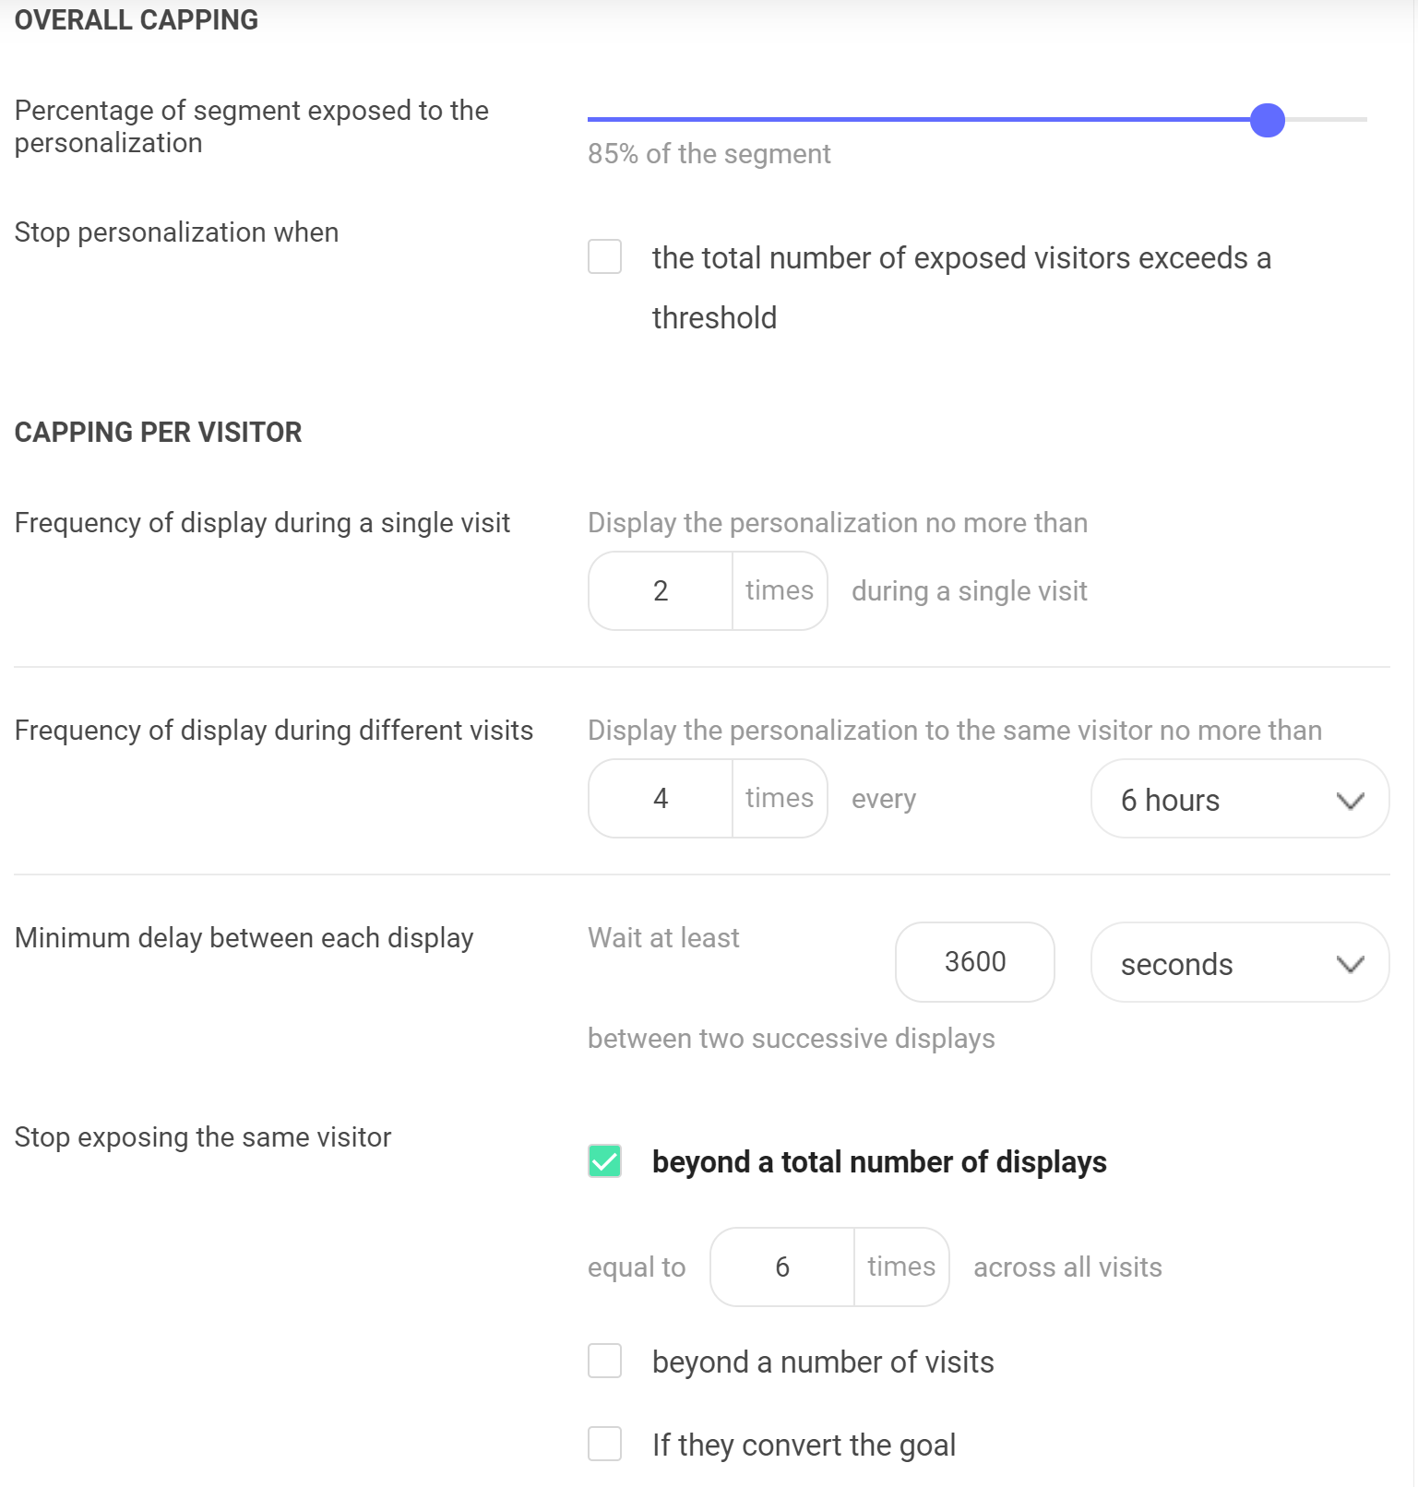
Task: Click the beyond a number of visits label
Action: 823,1362
